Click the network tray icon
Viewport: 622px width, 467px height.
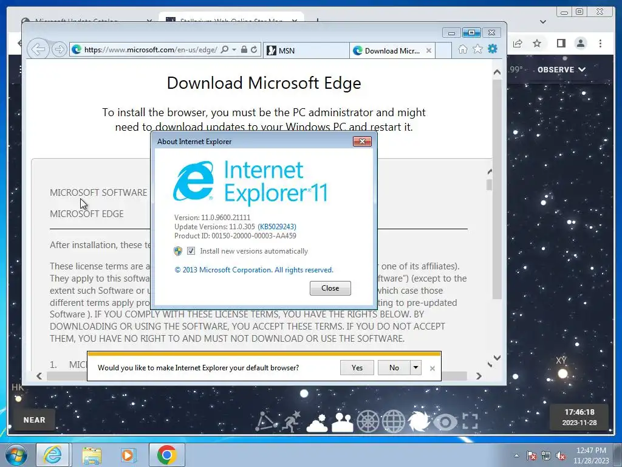(x=546, y=456)
